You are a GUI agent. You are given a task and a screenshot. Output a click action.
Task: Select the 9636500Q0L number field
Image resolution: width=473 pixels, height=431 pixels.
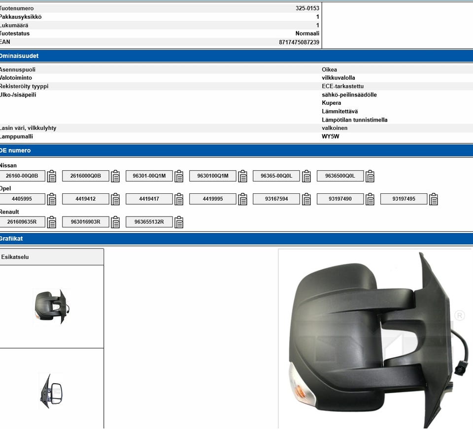click(x=340, y=176)
